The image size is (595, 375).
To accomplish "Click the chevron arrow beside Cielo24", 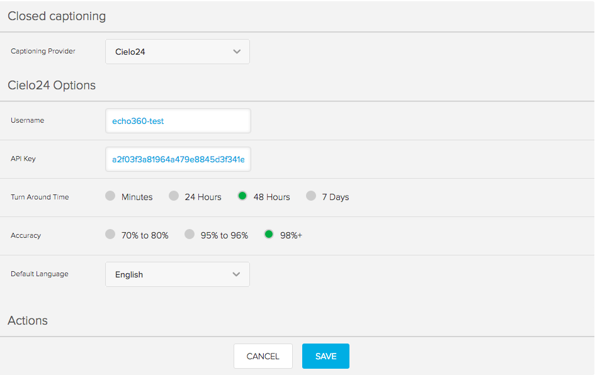I will coord(237,52).
